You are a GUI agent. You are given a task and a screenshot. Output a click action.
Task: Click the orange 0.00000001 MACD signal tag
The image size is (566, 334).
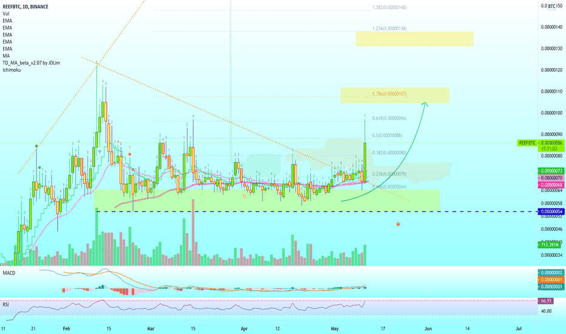click(550, 280)
